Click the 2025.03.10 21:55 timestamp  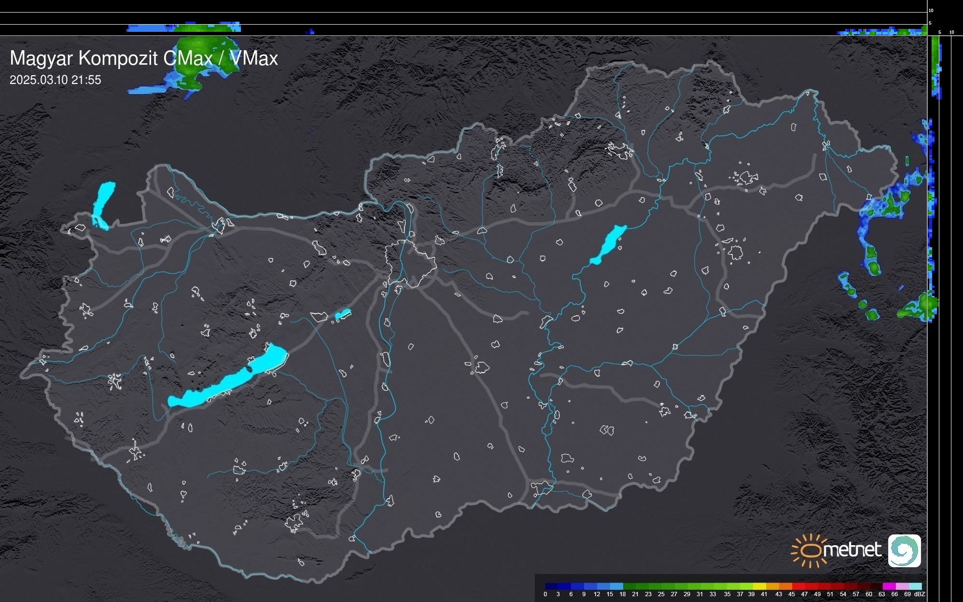coord(56,80)
